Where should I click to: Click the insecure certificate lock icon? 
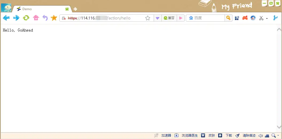pos(64,18)
